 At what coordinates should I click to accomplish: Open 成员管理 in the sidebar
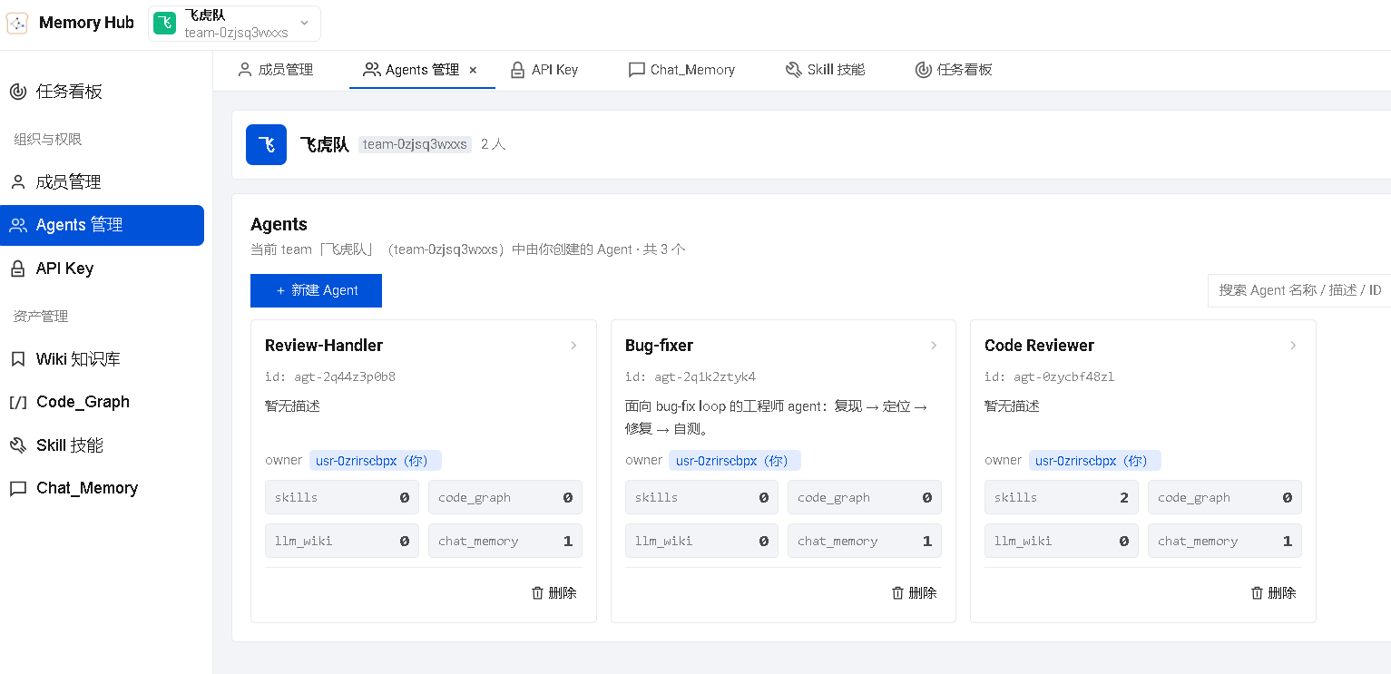[102, 182]
